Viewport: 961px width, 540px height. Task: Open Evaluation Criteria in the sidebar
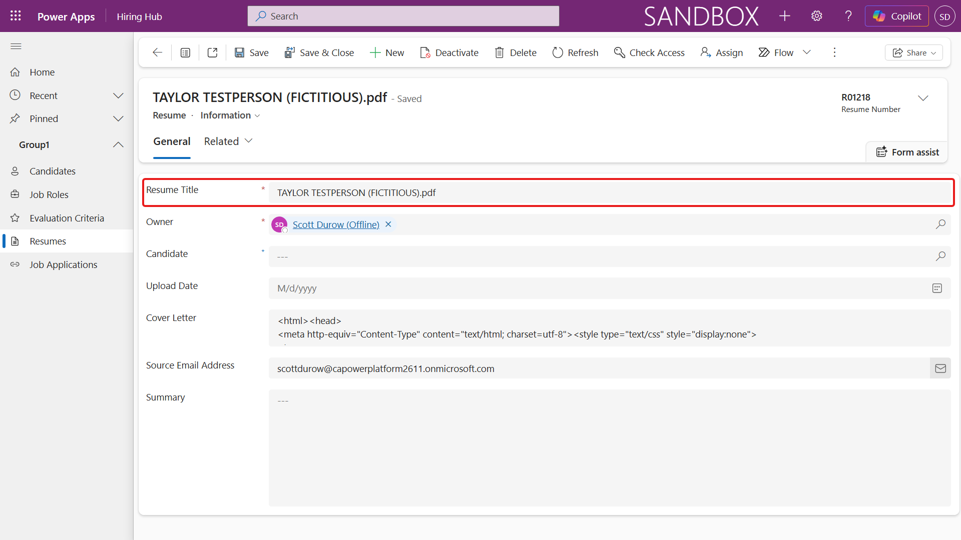(x=67, y=218)
